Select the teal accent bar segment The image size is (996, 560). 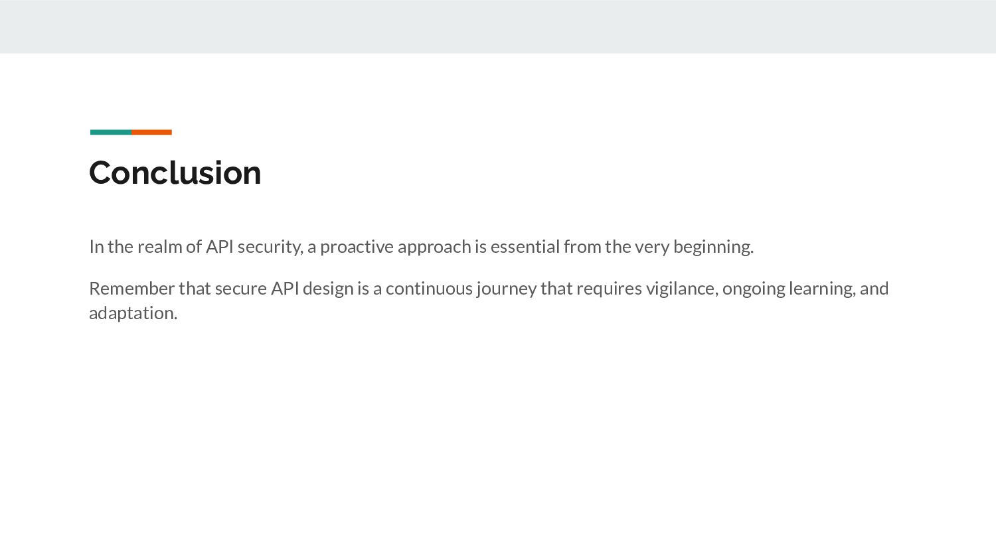(111, 132)
